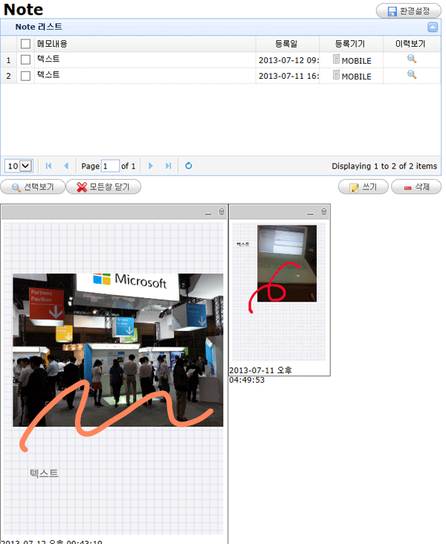Sort by 등록일 column header
This screenshot has width=446, height=544.
tap(286, 44)
